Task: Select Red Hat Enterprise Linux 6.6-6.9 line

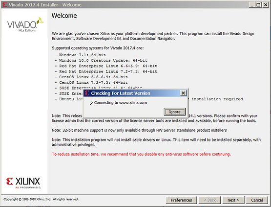Action: pyautogui.click(x=106, y=66)
